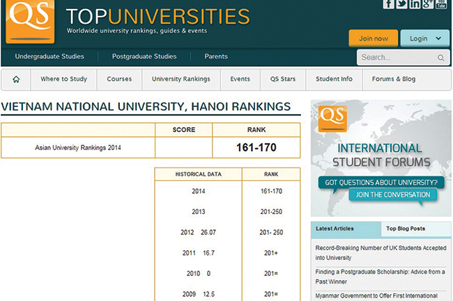Open the Parents section
Screen dimensions: 453x301
[216, 56]
